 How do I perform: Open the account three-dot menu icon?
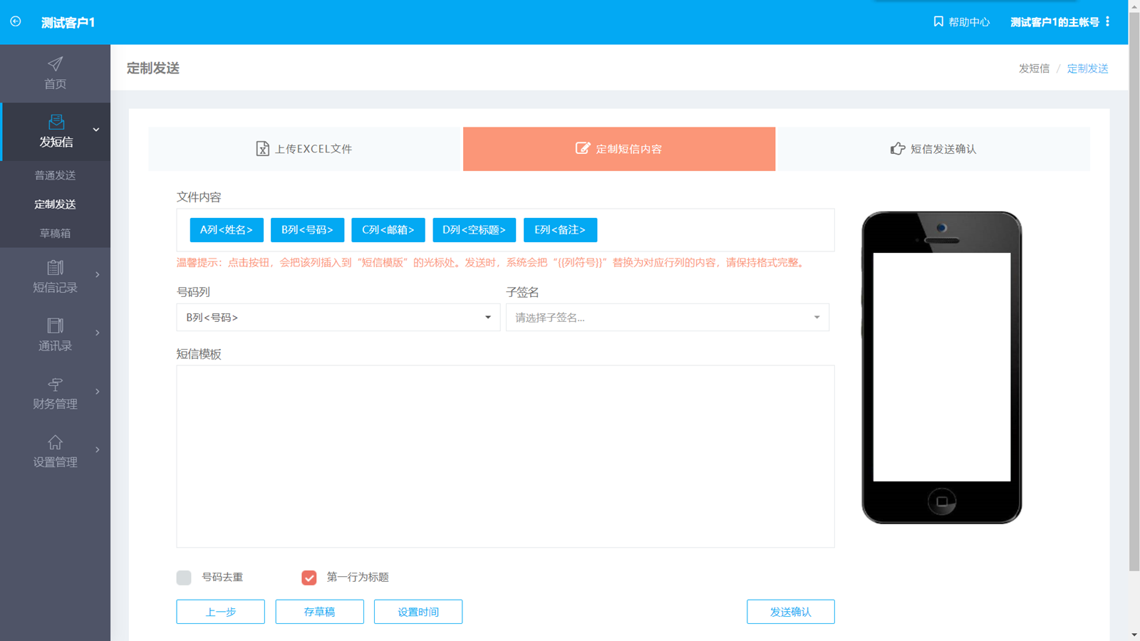(x=1107, y=21)
